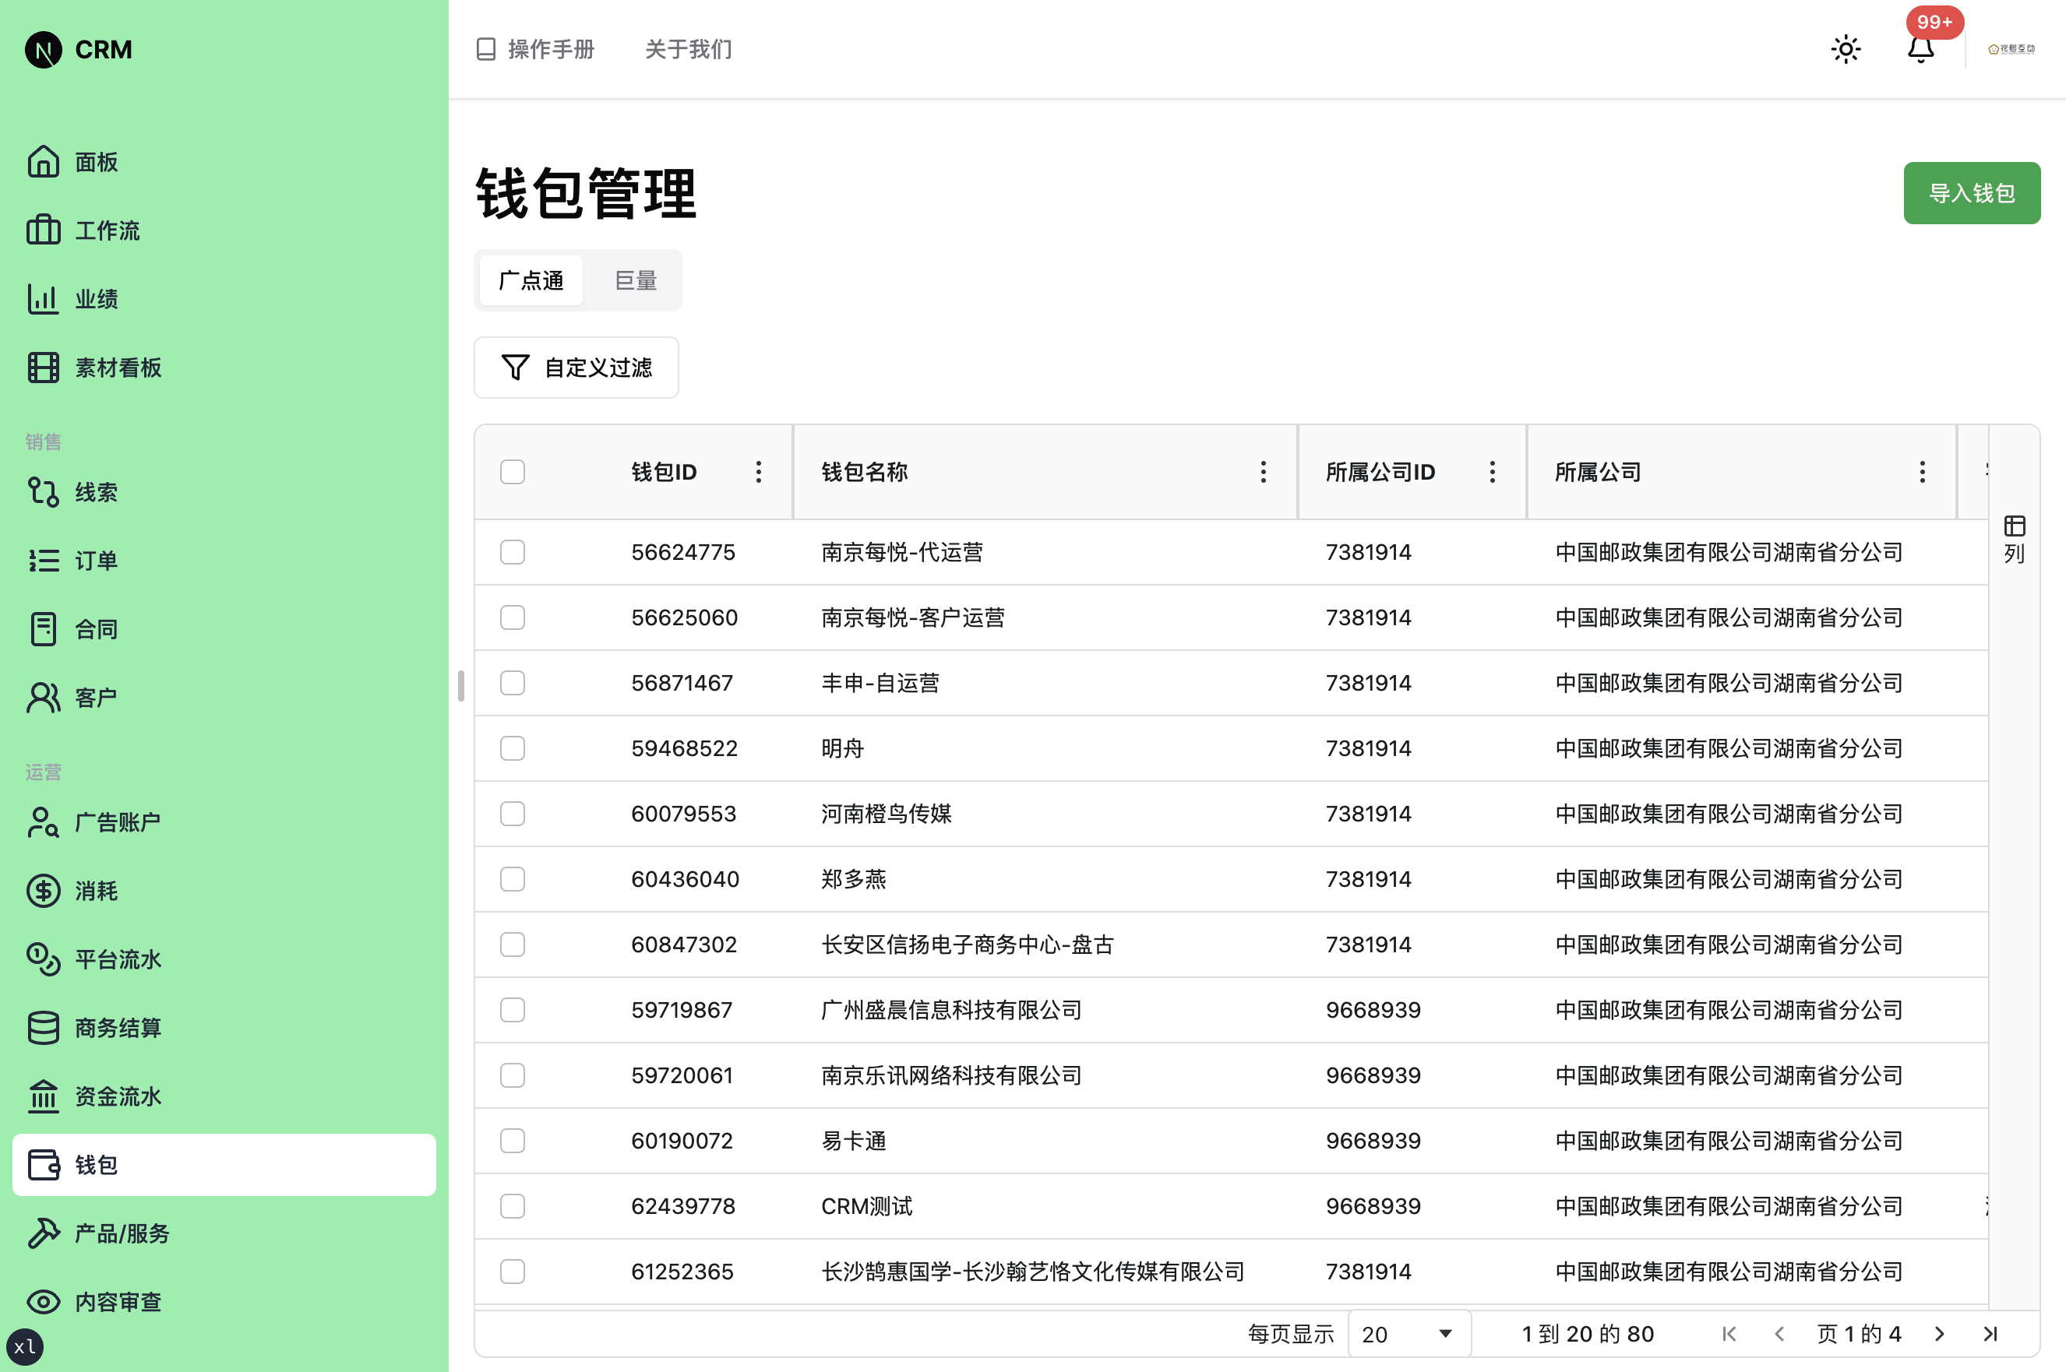Image resolution: width=2066 pixels, height=1372 pixels.
Task: Open the notification bell showing 99+
Action: click(x=1920, y=49)
